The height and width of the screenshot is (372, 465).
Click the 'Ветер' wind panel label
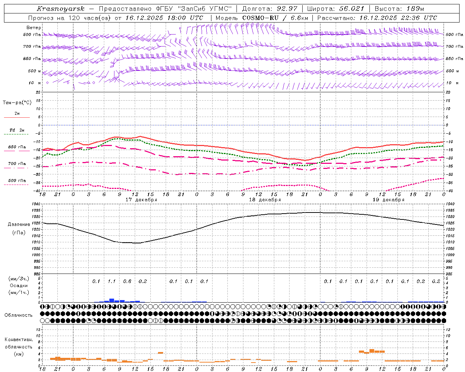pos(33,28)
